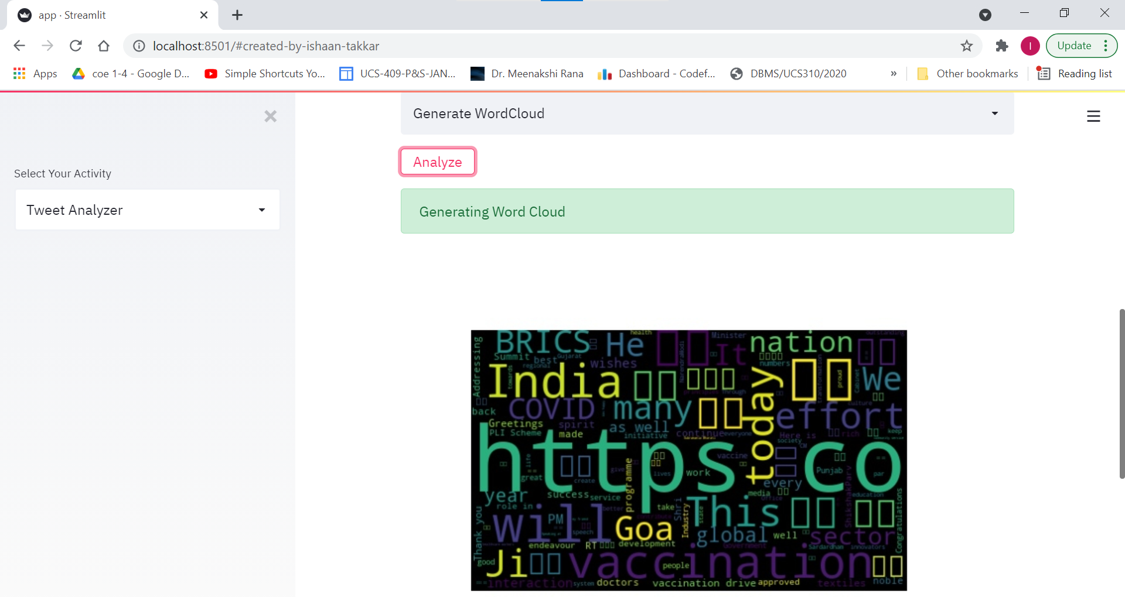Open the Reading list

click(1075, 74)
